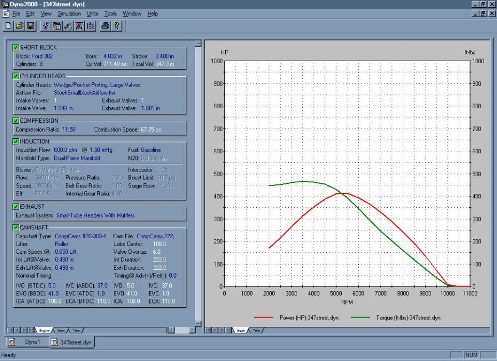Open the Simulation menu
Screen dimensions: 497x361
pyautogui.click(x=69, y=13)
